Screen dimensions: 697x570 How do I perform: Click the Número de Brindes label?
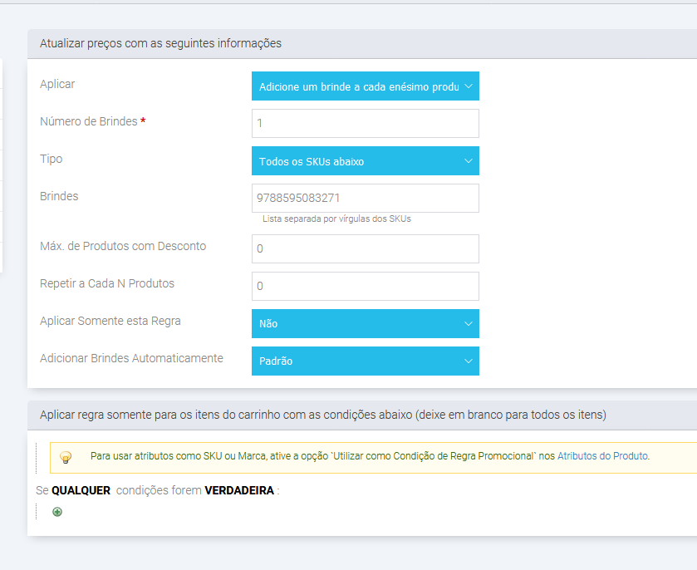coord(88,121)
